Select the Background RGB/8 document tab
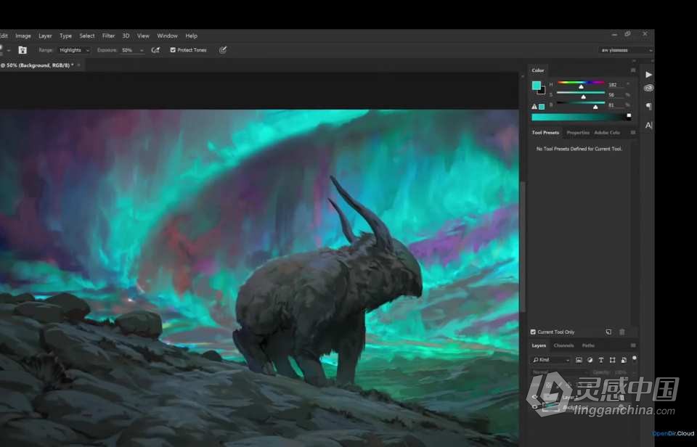The image size is (697, 447). (37, 65)
